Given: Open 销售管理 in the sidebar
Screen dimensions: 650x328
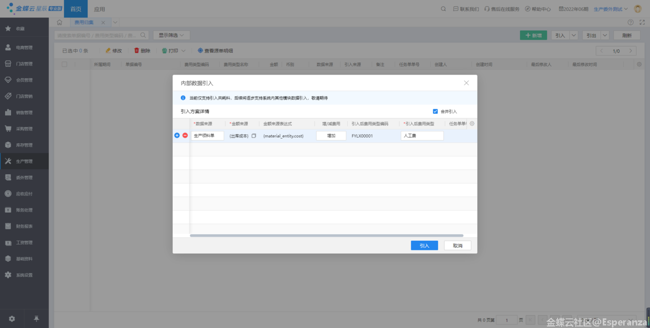Looking at the screenshot, I should point(24,113).
